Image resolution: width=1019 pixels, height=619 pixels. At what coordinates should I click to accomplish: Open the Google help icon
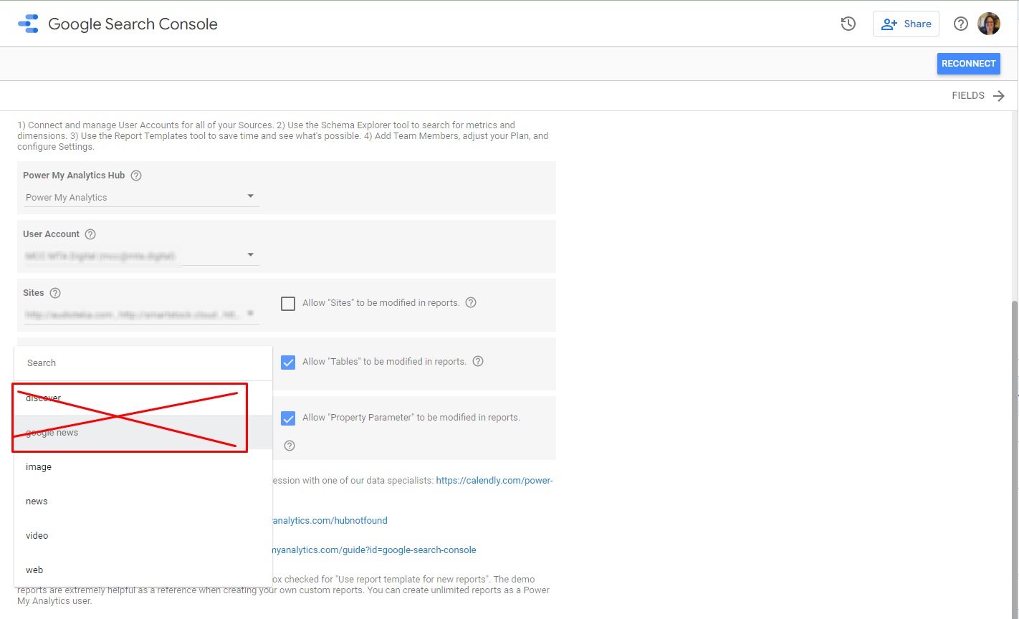pyautogui.click(x=960, y=24)
